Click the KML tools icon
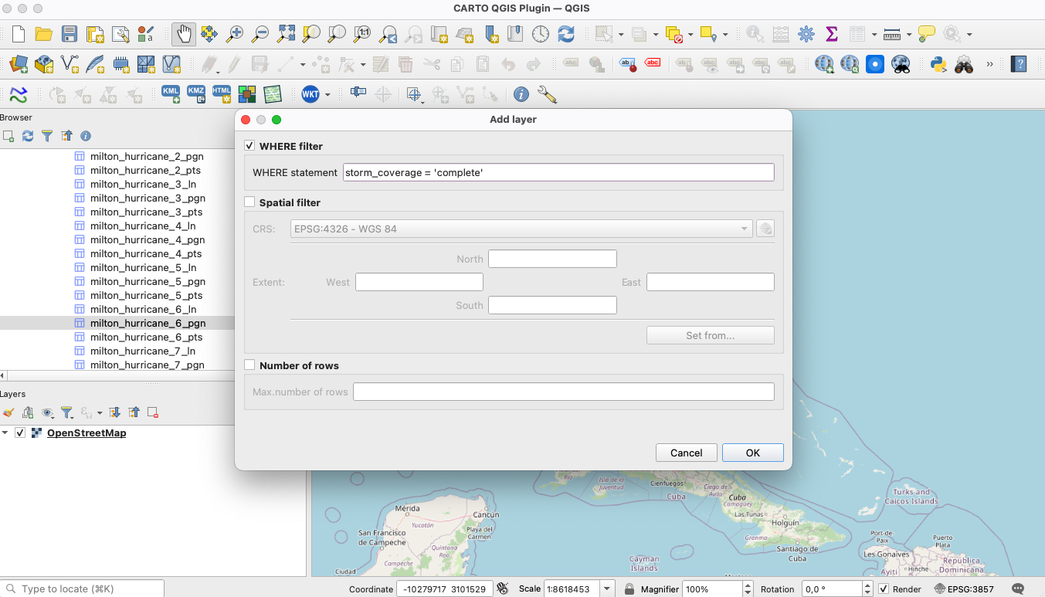 click(171, 94)
